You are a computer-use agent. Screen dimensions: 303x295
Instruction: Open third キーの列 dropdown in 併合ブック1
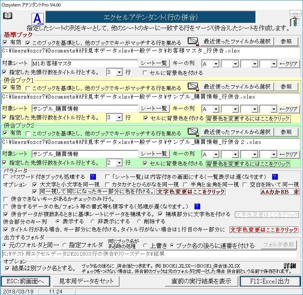[x=255, y=109]
